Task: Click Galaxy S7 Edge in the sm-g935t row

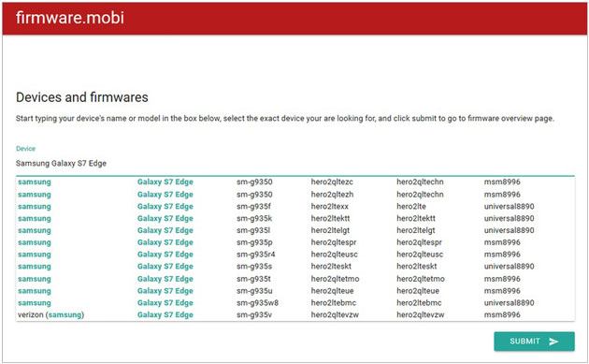Action: 165,279
